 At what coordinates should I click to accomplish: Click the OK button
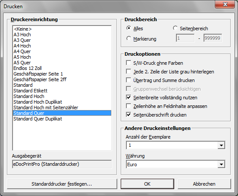147,184
